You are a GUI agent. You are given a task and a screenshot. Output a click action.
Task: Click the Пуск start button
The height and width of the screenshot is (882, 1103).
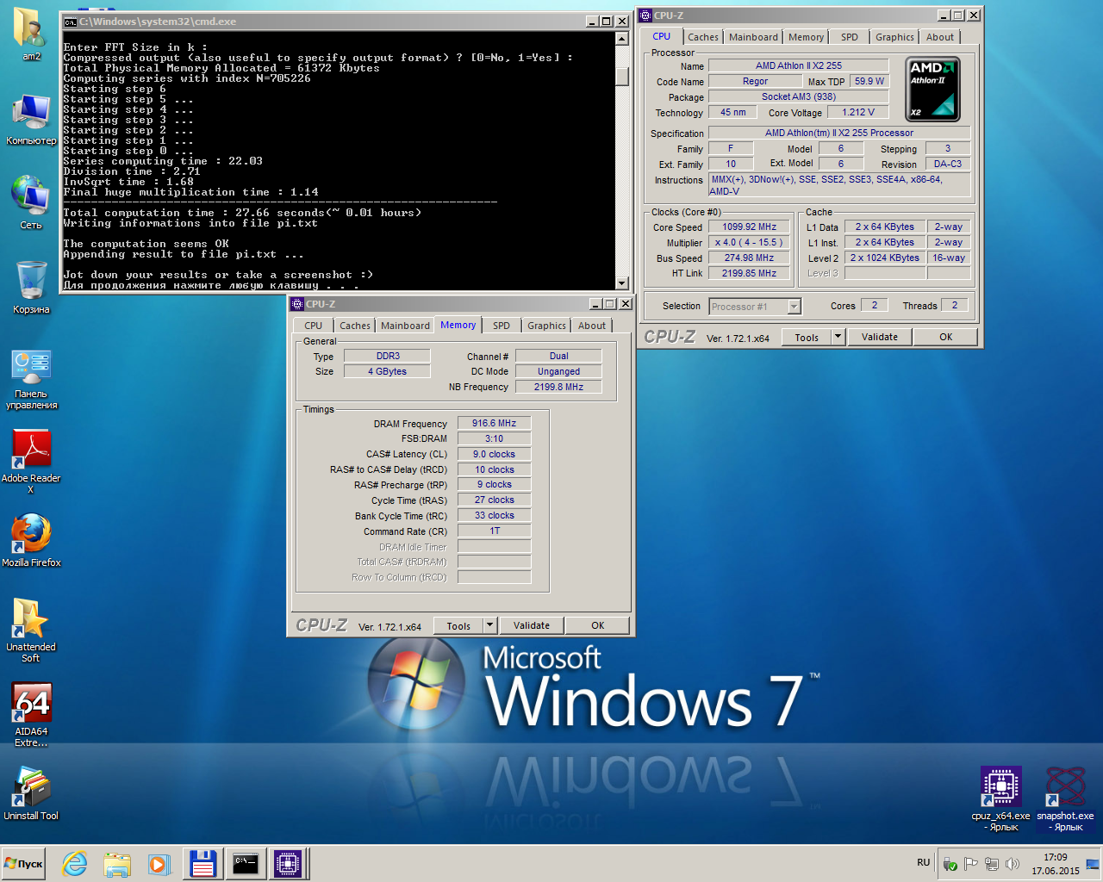coord(23,863)
